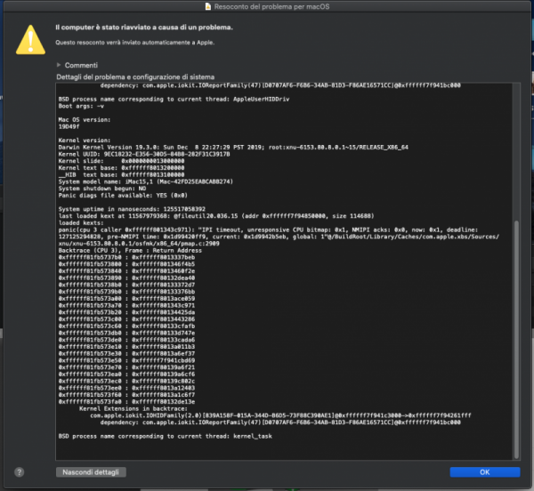Click 'BSD process name ... kernel_task' line

pos(166,436)
